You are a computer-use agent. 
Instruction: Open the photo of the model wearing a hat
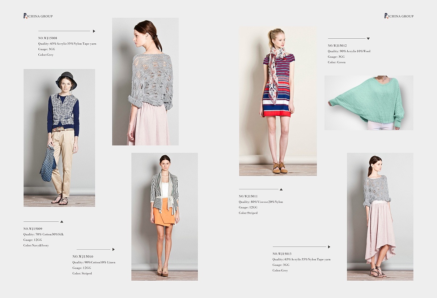59,137
